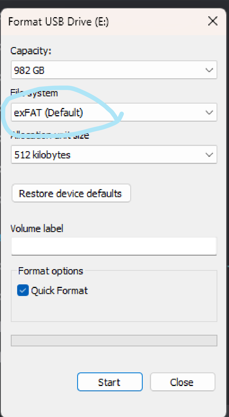Close the dialog with the X icon

(x=212, y=21)
